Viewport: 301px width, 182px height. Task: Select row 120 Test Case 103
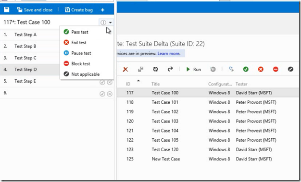click(208, 121)
